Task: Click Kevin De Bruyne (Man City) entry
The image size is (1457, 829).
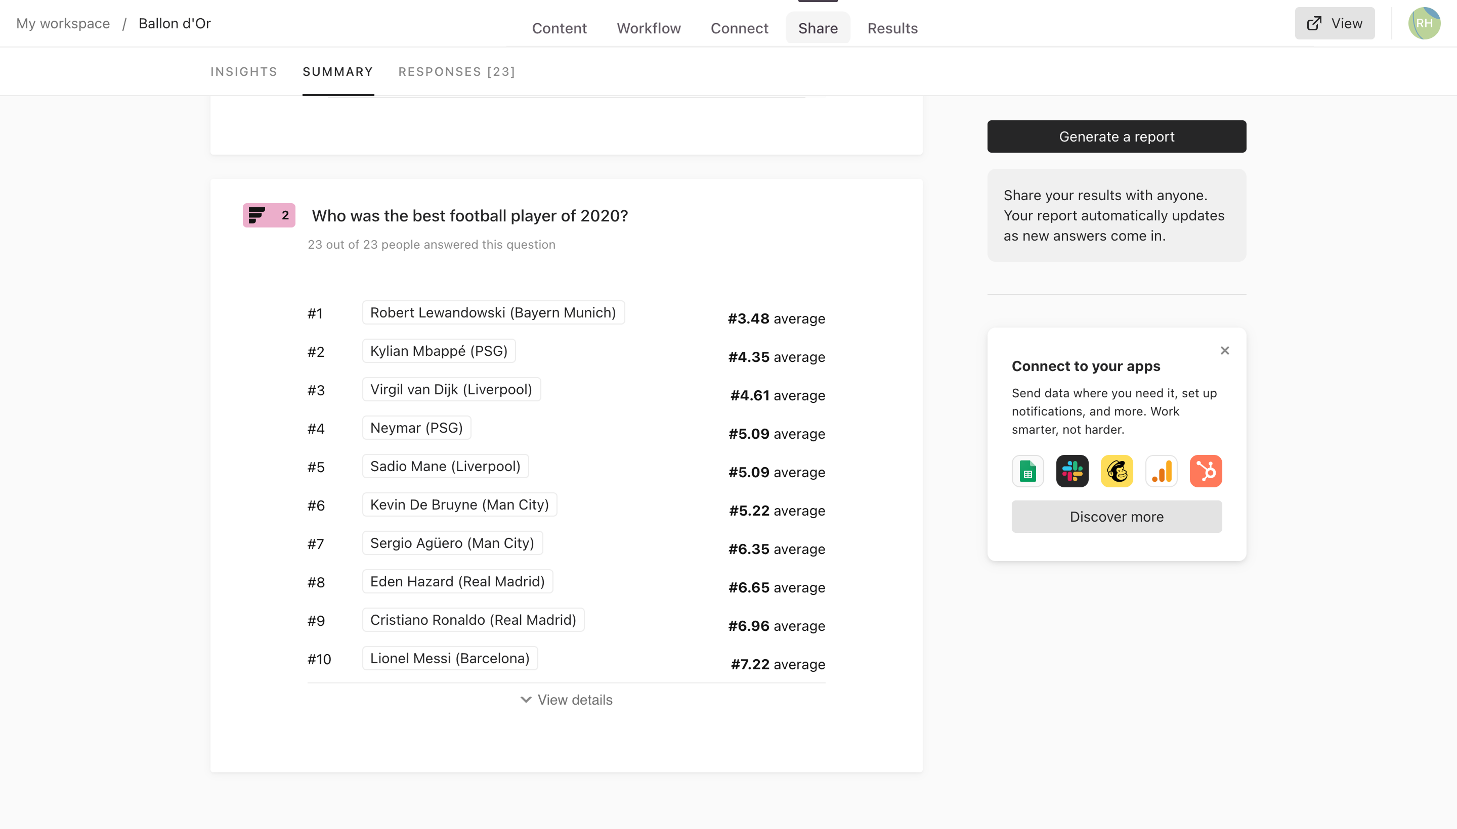Action: pos(460,504)
